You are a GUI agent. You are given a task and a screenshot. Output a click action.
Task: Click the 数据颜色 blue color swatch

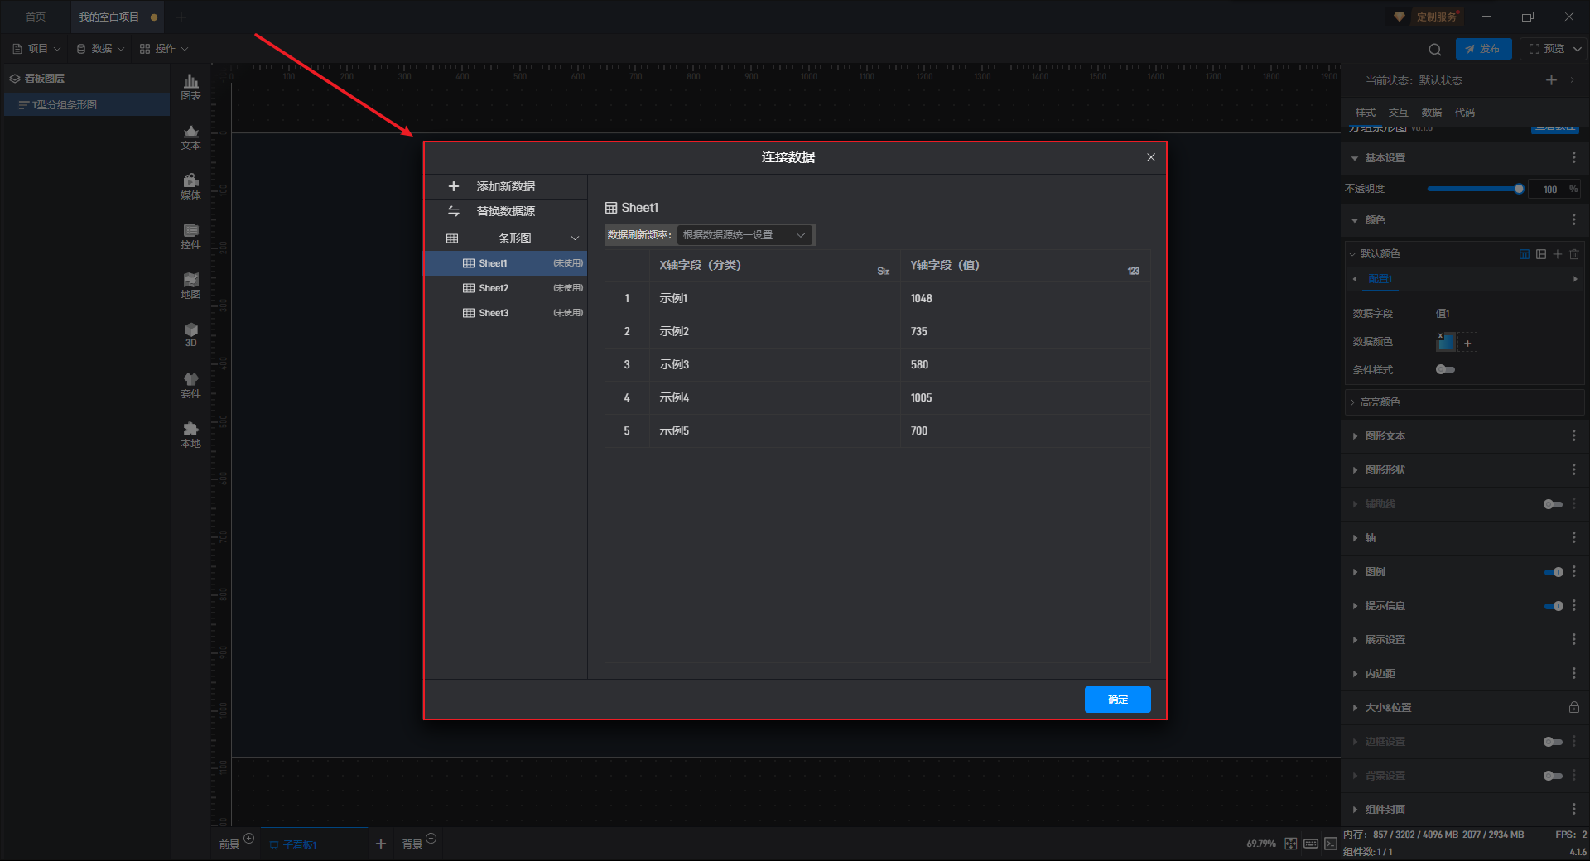(1445, 342)
